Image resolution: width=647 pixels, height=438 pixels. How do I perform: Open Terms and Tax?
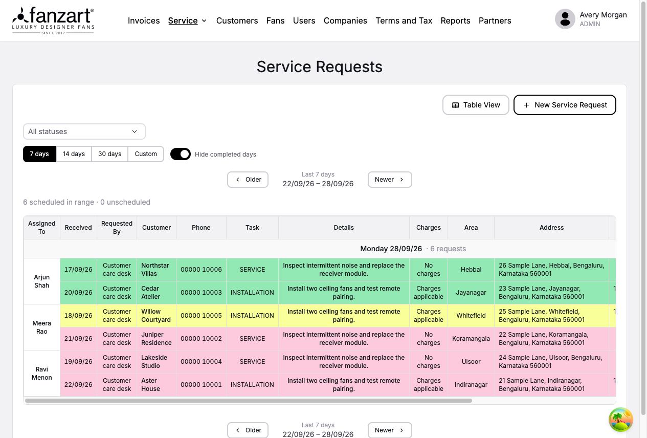[404, 20]
